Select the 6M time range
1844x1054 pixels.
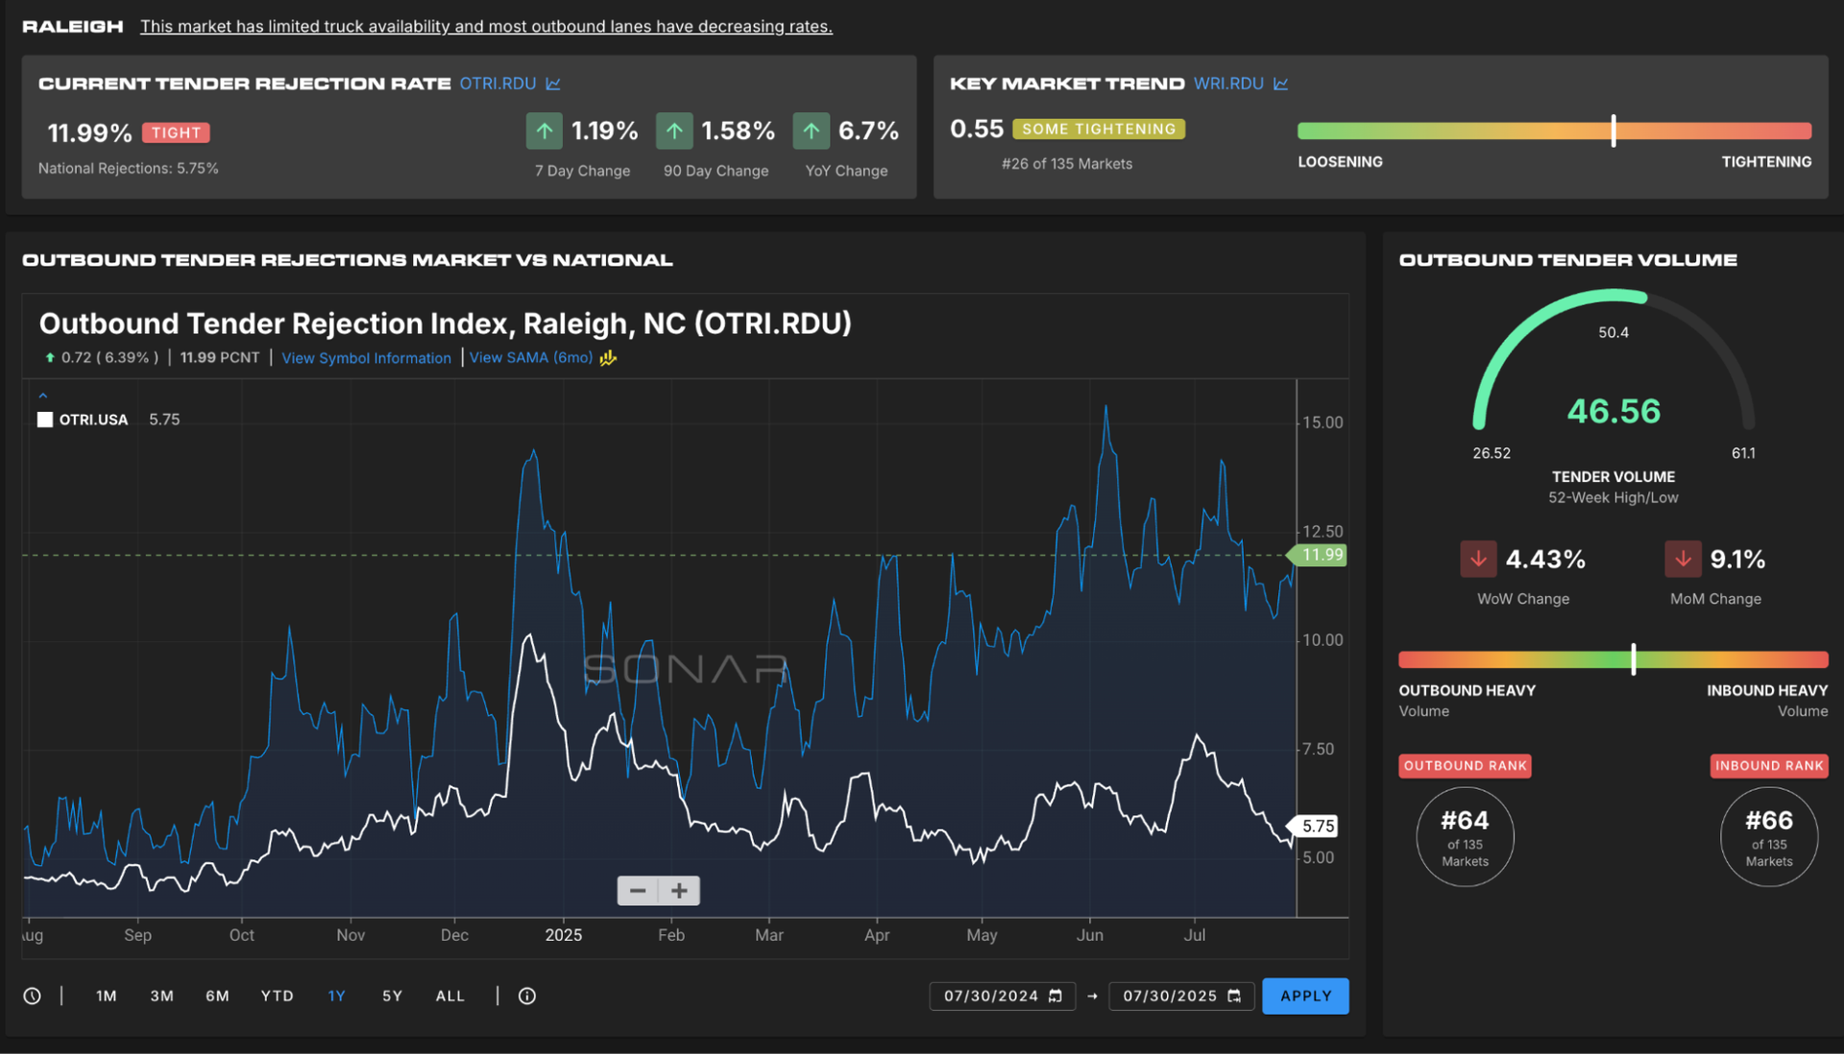pos(218,995)
